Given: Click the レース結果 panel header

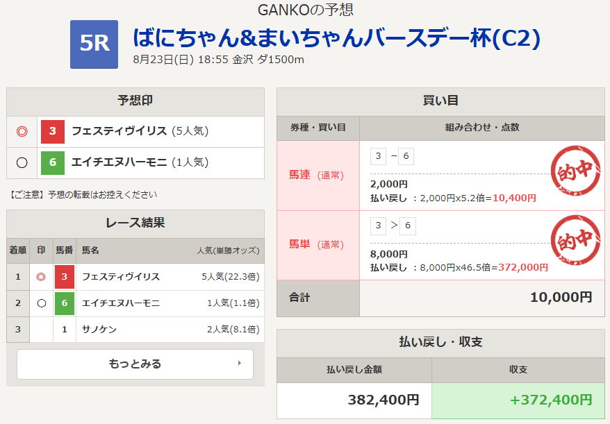Looking at the screenshot, I should tap(135, 223).
